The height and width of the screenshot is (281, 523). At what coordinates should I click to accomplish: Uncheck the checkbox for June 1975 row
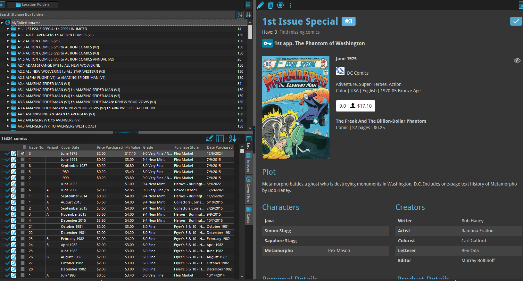[x=23, y=153]
